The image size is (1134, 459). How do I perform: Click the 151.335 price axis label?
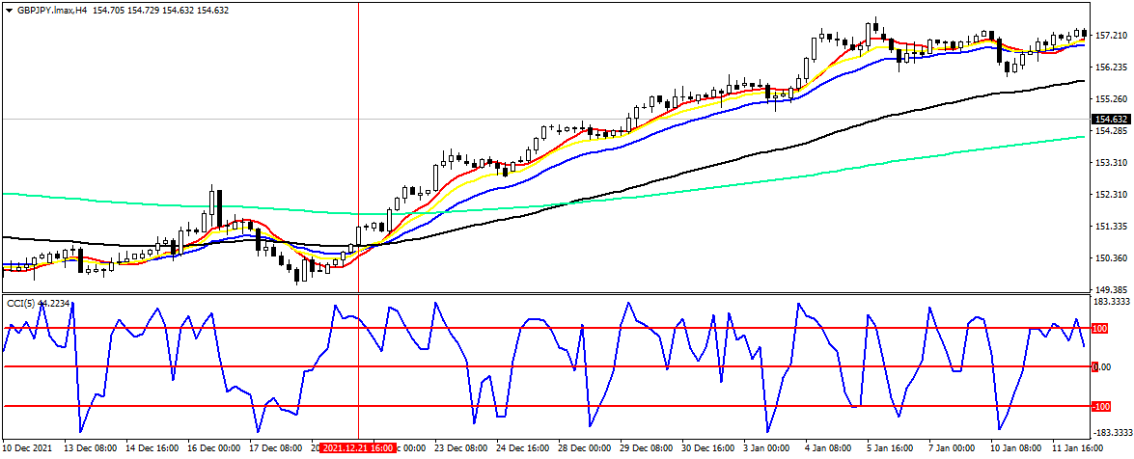(1114, 227)
